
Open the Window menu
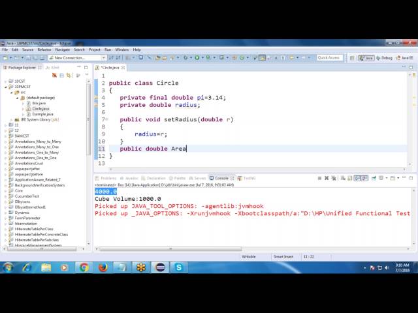(122, 50)
